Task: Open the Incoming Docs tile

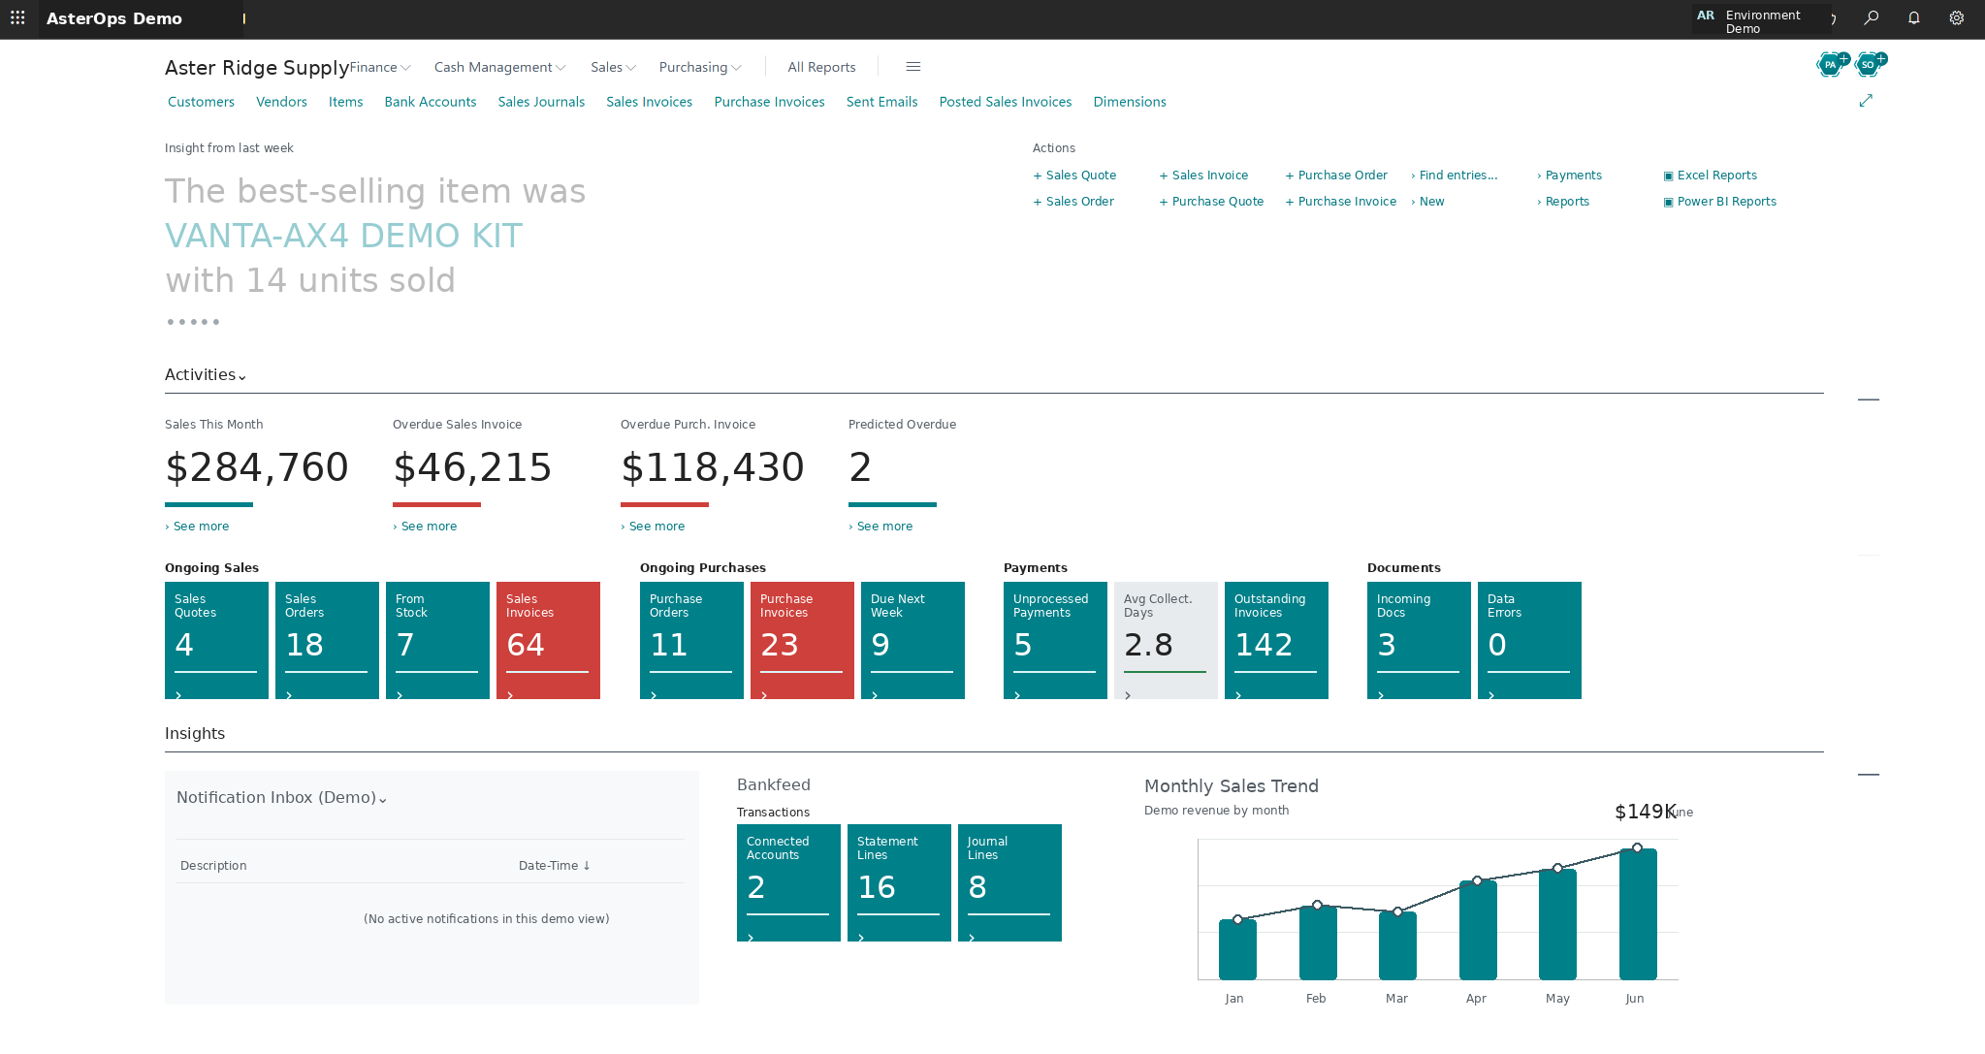Action: click(1419, 640)
